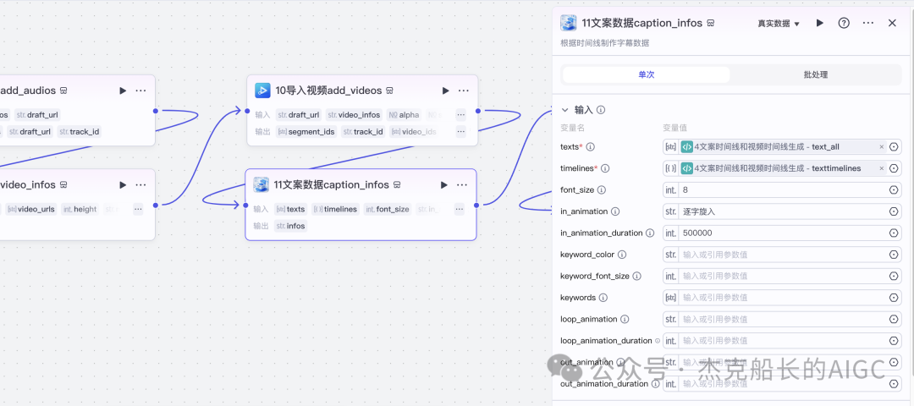
Task: Focus the keyword_color input field
Action: click(x=783, y=255)
